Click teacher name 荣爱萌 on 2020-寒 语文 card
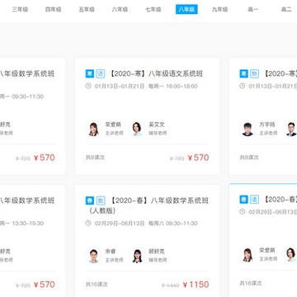This screenshot has height=297, width=297. coord(113,125)
